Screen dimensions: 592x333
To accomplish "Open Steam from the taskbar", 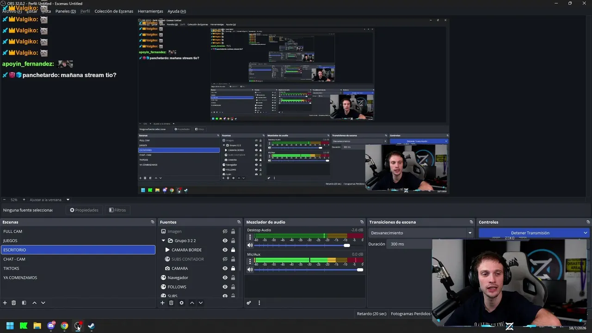I will [91, 326].
